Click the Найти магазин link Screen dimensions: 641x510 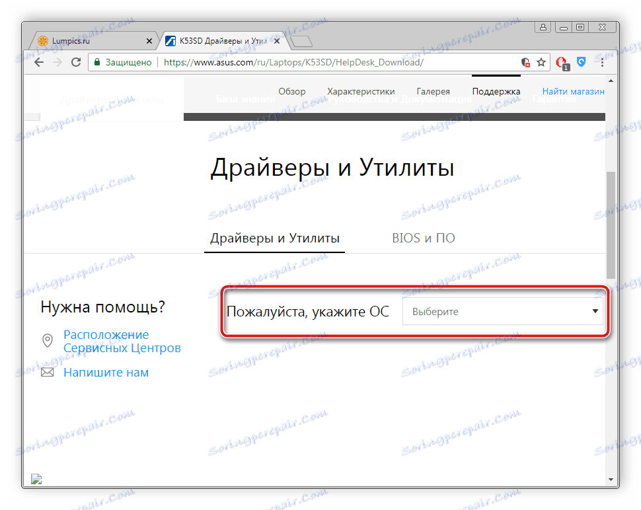[x=573, y=91]
